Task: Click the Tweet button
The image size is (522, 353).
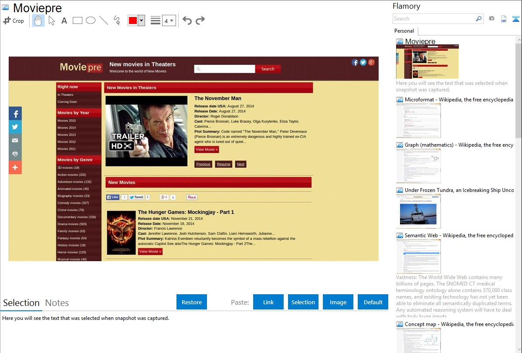Action: (x=136, y=197)
